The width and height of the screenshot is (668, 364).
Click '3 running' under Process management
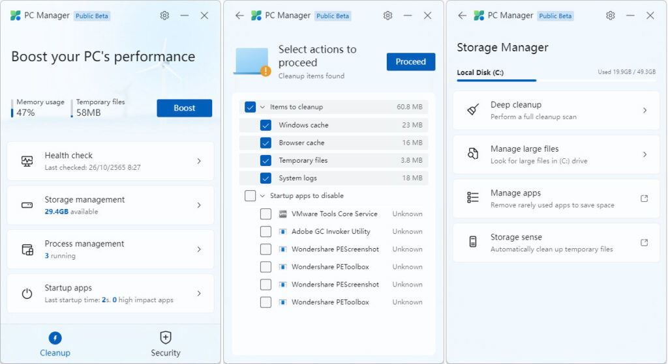pyautogui.click(x=60, y=256)
